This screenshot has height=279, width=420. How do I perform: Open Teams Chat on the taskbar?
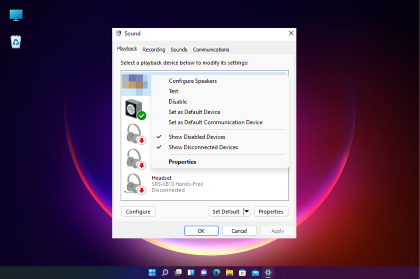click(x=203, y=272)
